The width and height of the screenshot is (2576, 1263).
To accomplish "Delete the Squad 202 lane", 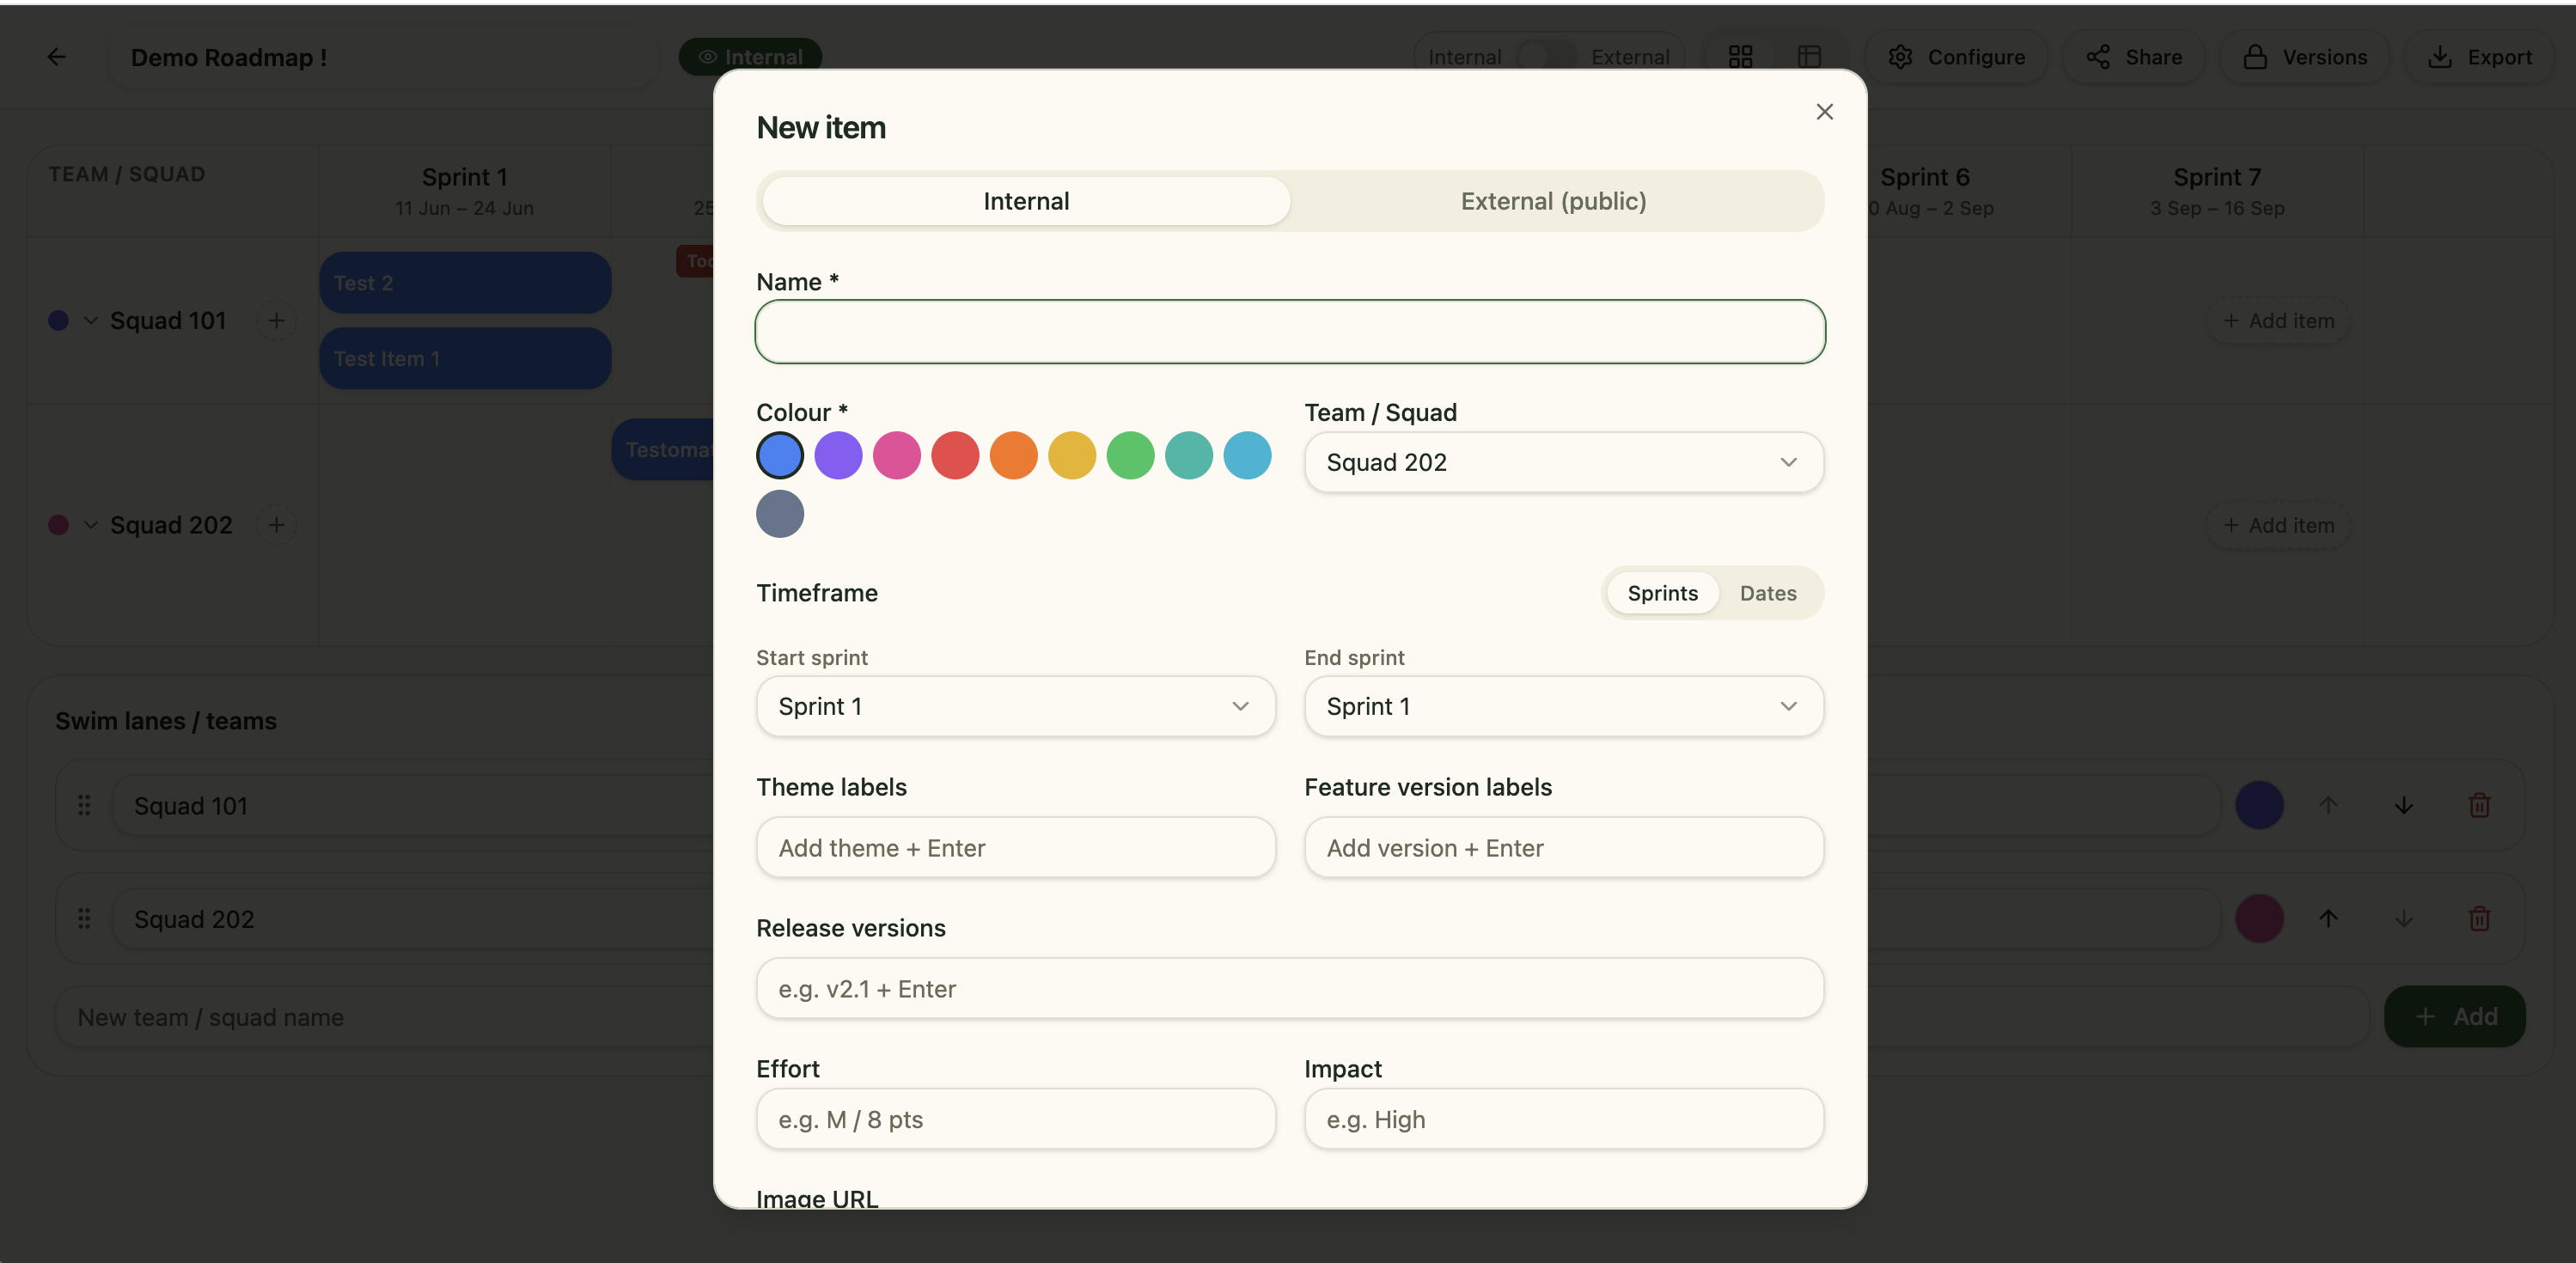I will coord(2479,918).
